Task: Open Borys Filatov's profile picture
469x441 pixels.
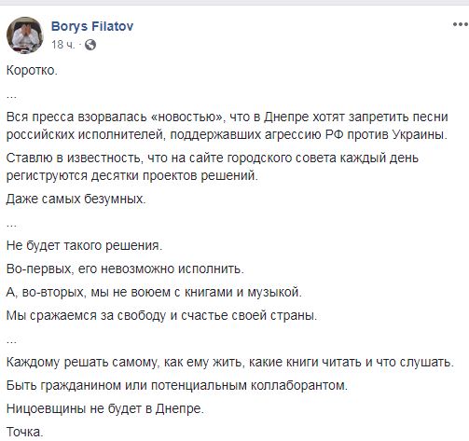Action: [x=25, y=35]
